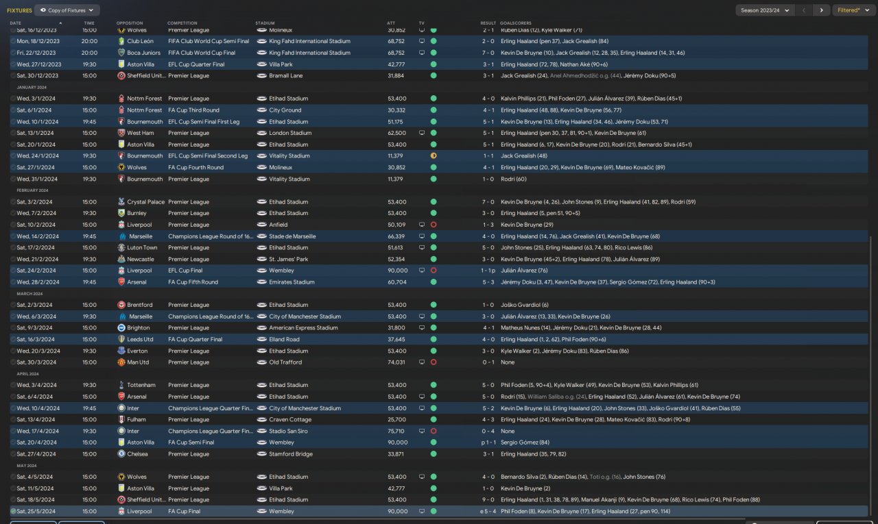Click the green win indicator on the Chelsea row

click(x=434, y=454)
